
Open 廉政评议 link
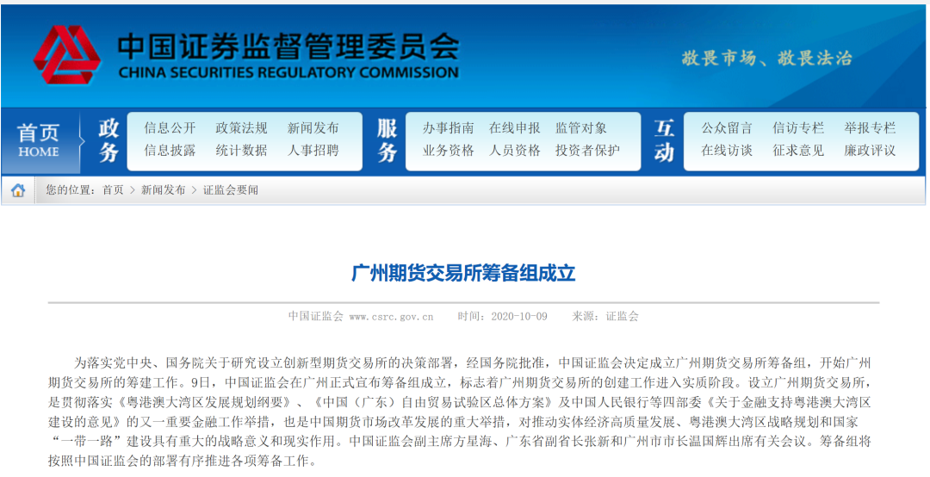(870, 151)
